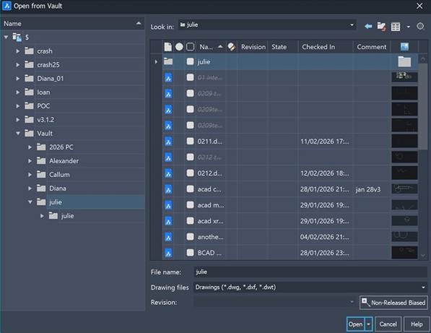The height and width of the screenshot is (333, 431).
Task: Click the File name input field
Action: [x=310, y=272]
